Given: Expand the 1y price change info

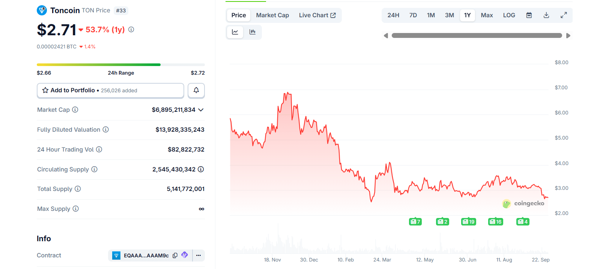Looking at the screenshot, I should (131, 30).
